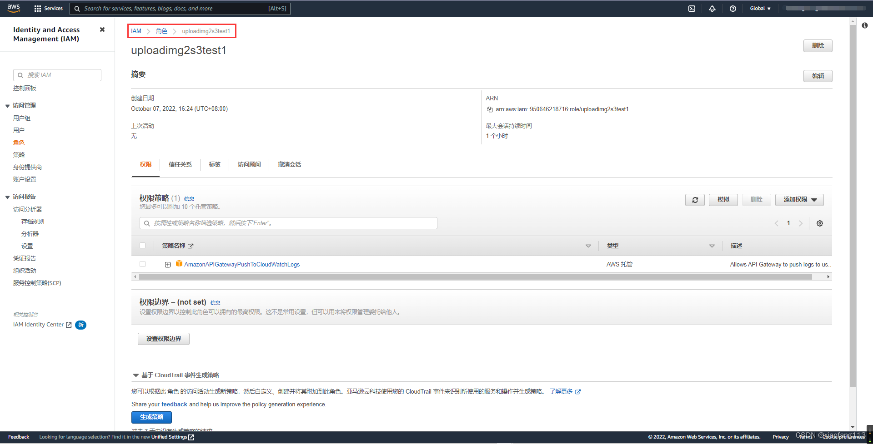Focus the AWS top search services field
This screenshot has width=873, height=444.
[180, 9]
